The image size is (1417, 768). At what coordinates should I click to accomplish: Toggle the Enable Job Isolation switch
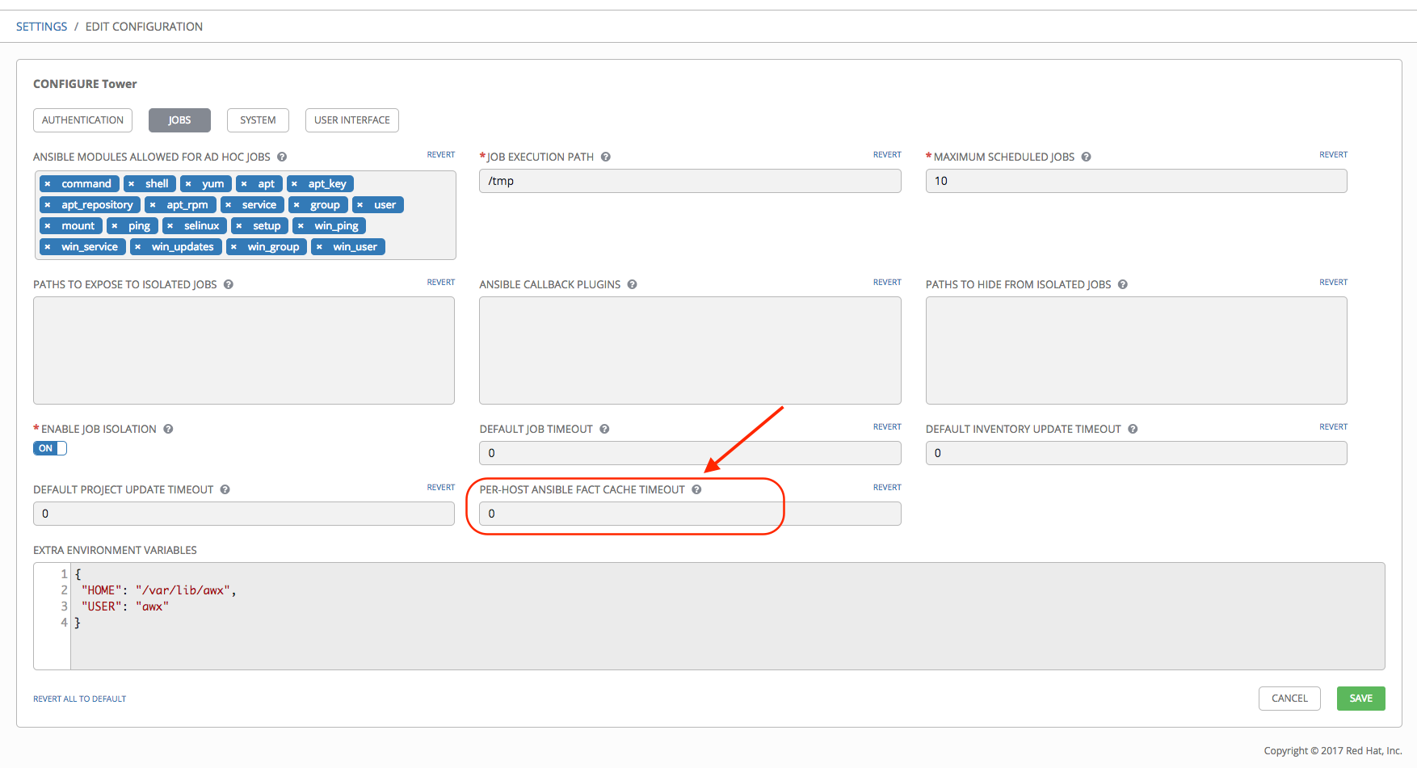[50, 448]
